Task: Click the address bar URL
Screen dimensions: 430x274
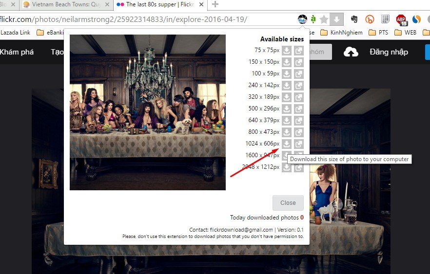Action: click(123, 19)
